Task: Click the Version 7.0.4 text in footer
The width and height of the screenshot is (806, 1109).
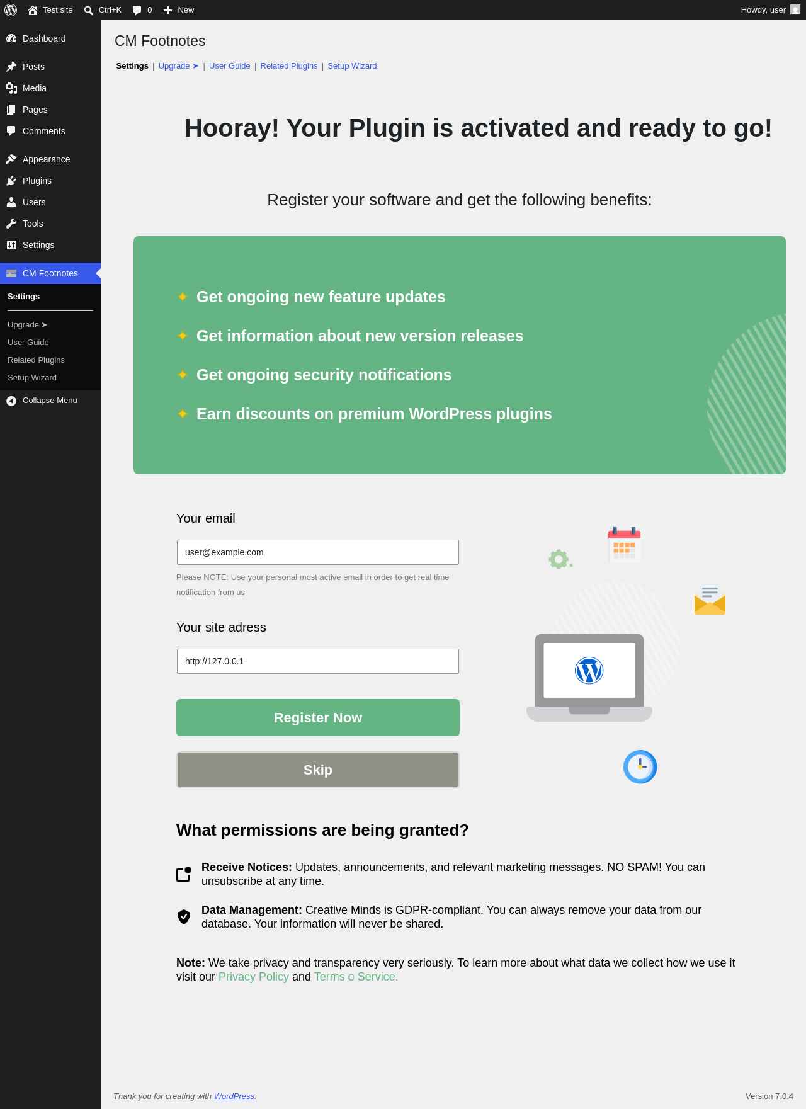Action: [x=769, y=1096]
